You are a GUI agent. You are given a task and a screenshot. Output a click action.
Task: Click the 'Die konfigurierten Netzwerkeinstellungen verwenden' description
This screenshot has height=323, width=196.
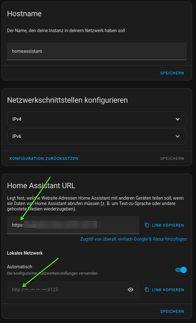[x=52, y=273]
